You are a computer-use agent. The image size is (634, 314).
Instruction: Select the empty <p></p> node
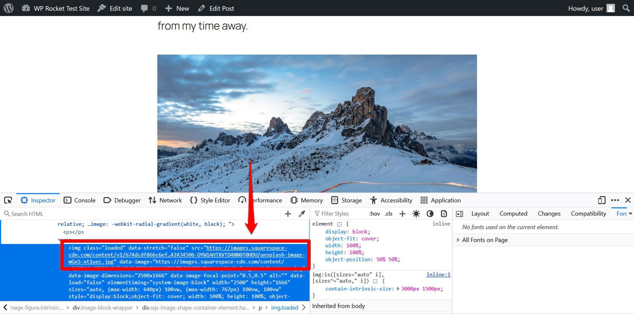coord(74,232)
